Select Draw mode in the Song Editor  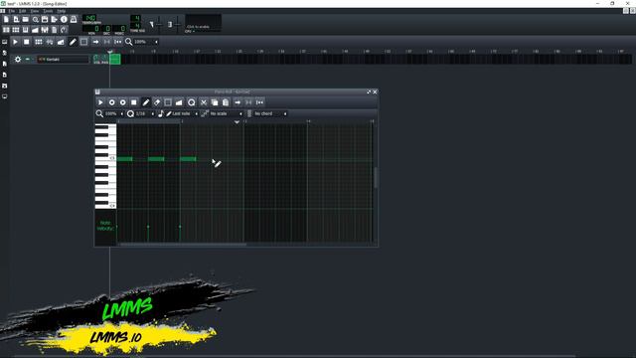click(73, 42)
